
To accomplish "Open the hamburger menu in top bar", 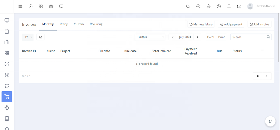I will point(20,6).
